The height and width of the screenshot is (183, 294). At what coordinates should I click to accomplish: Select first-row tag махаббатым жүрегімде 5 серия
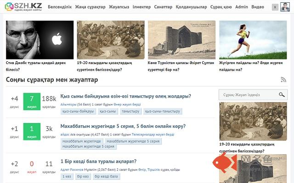coord(133,141)
